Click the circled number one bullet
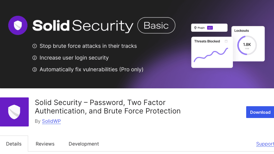 click(34, 46)
